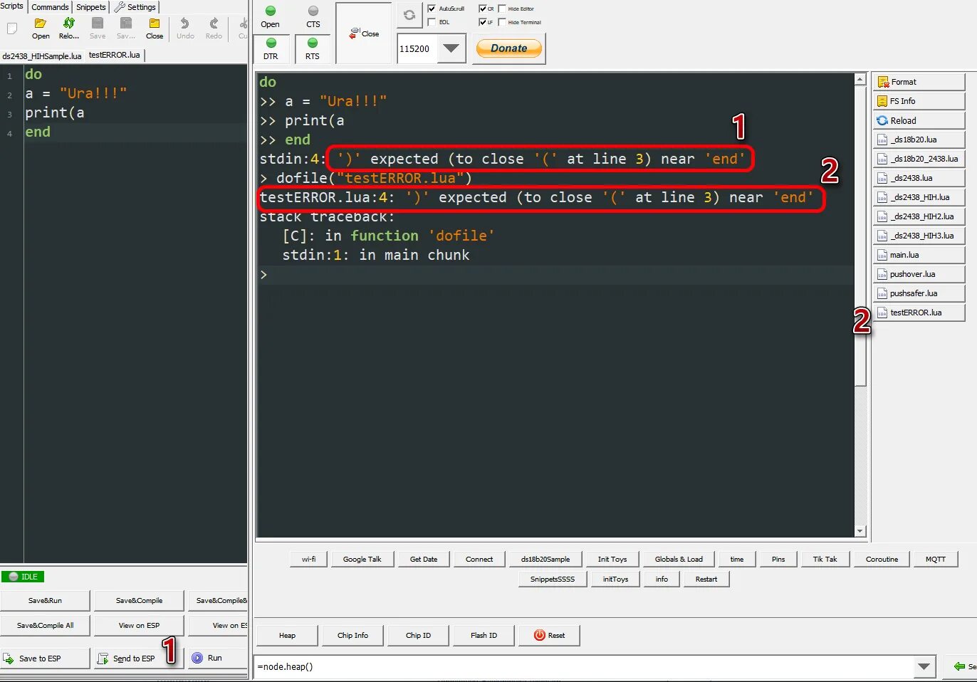Switch to the Snippets tab
977x682 pixels.
click(90, 7)
